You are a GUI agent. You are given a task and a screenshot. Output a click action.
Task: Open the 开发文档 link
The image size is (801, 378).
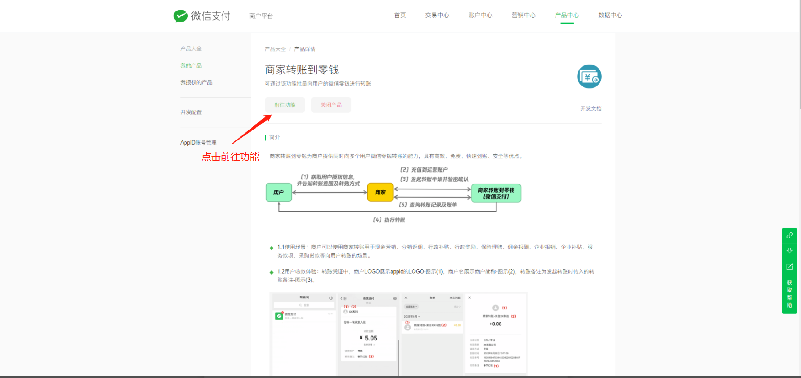point(591,108)
